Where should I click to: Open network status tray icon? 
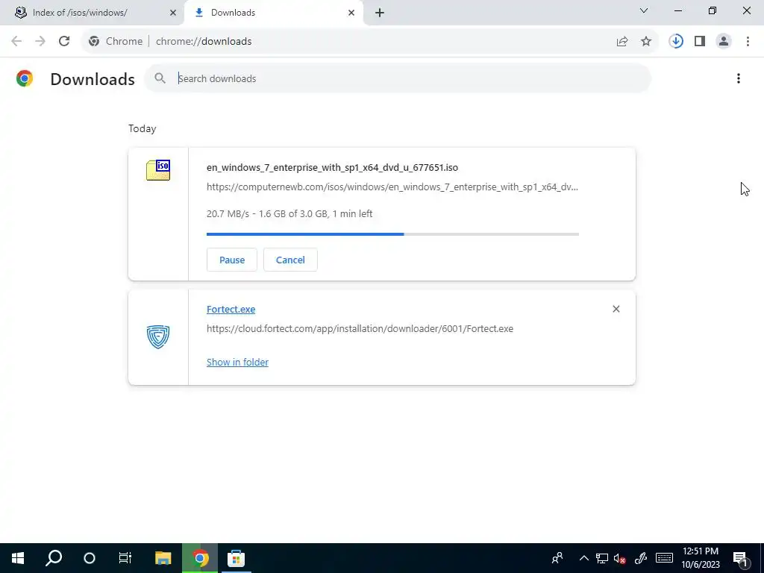point(602,558)
